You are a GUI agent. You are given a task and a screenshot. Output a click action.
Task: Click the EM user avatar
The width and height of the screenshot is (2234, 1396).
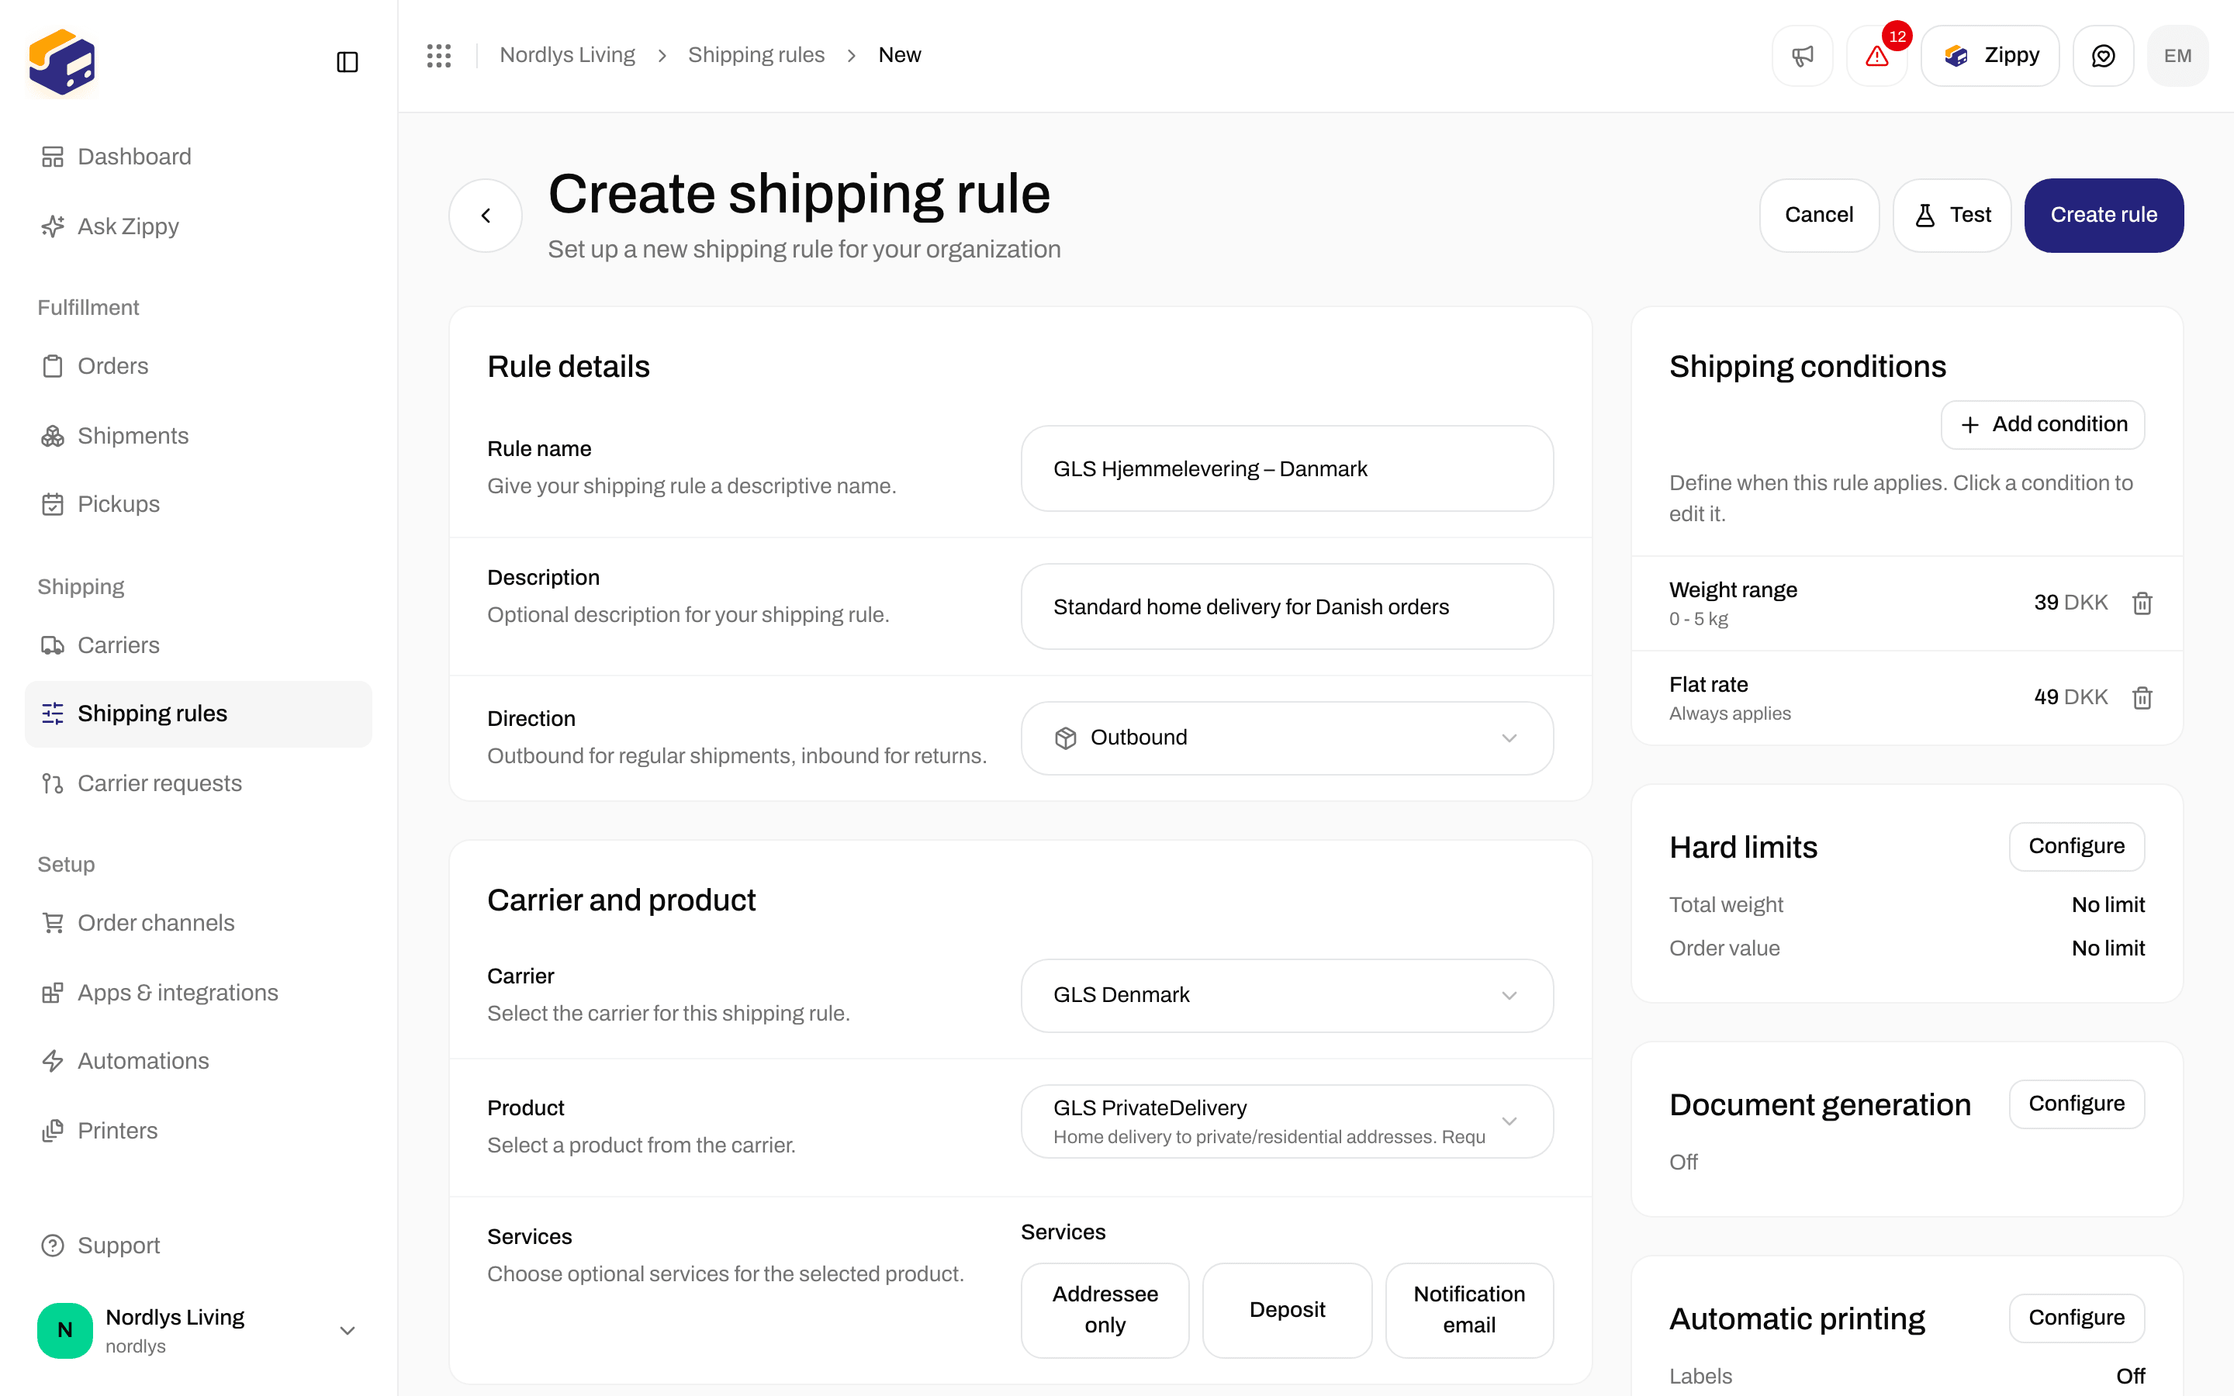2177,57
